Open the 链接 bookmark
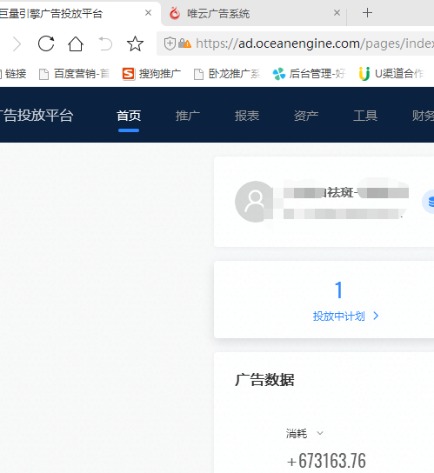434x473 pixels. tap(14, 74)
